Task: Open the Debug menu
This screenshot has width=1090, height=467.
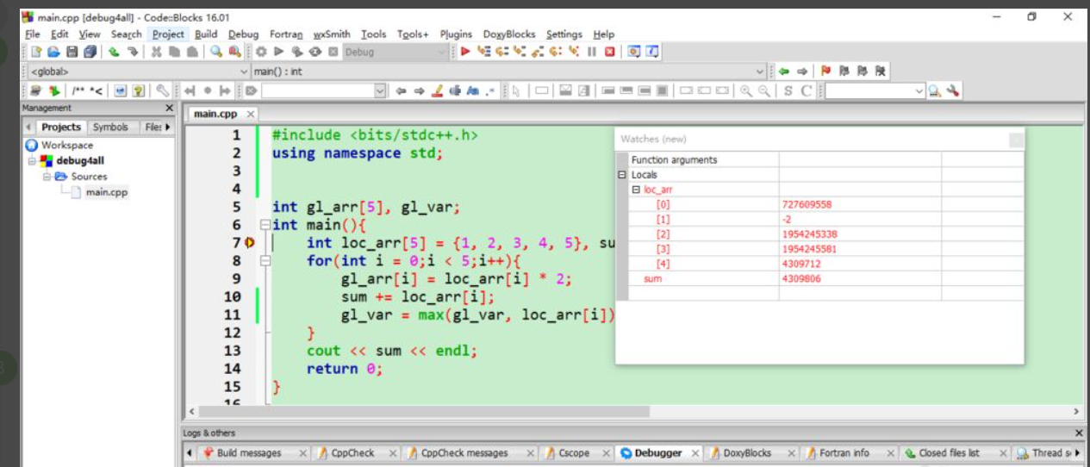Action: point(243,34)
